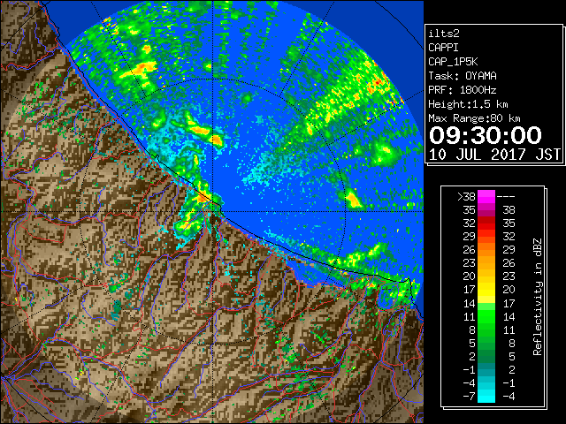
Task: Click the 'ilts2' site name text
Action: [x=444, y=34]
